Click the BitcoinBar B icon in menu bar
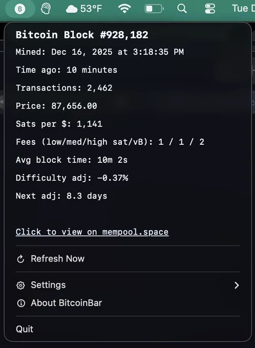The width and height of the screenshot is (255, 348). pos(20,9)
